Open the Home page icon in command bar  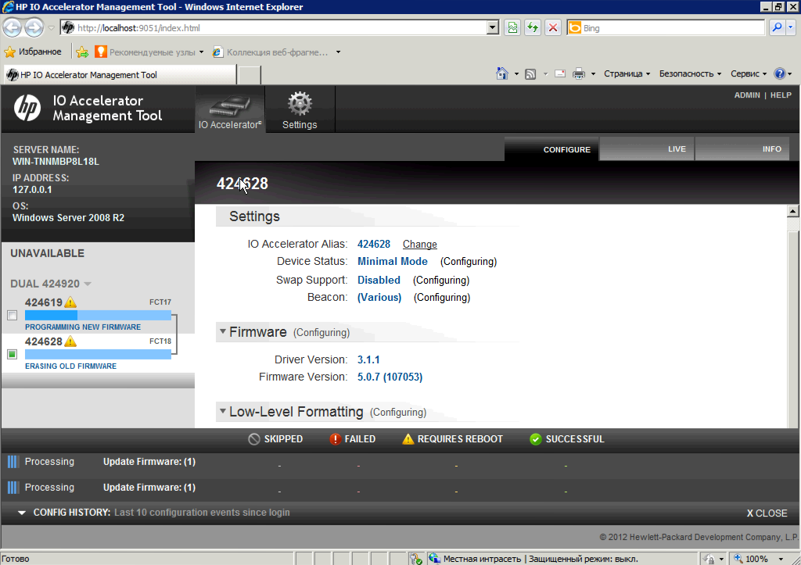(502, 74)
